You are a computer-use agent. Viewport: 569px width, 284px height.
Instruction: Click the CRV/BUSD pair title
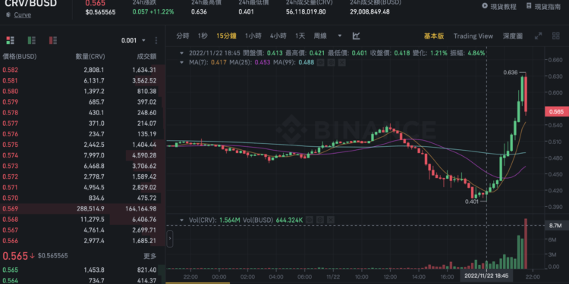coord(30,3)
